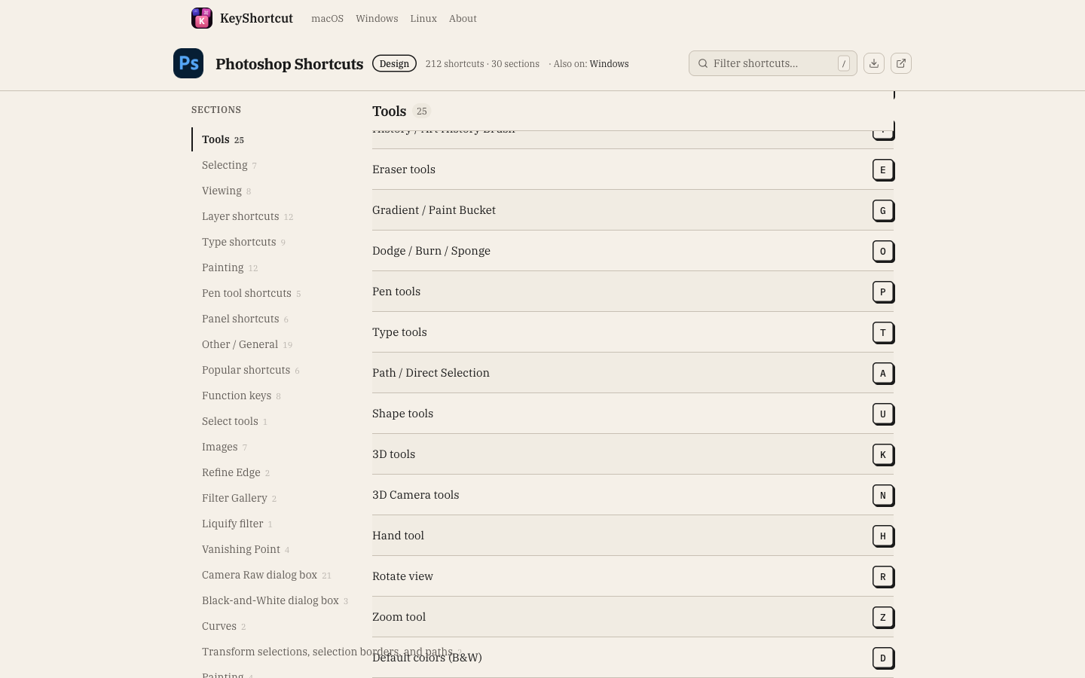This screenshot has height=678, width=1085.
Task: Go to Painting section with 12 shortcuts
Action: pyautogui.click(x=230, y=267)
